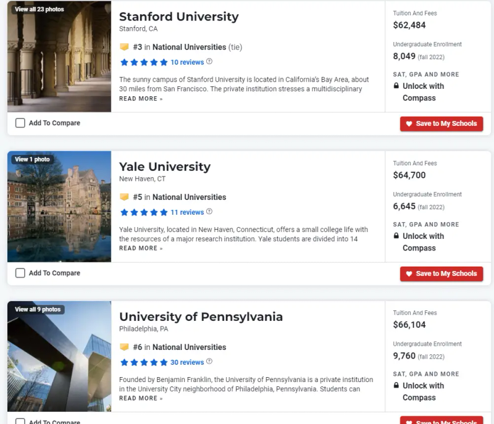Tick University of Pennsylvania's Add To Compare box
The height and width of the screenshot is (424, 494).
(20, 422)
